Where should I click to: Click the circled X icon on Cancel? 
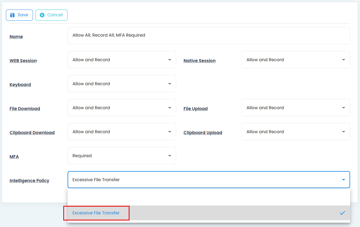42,15
